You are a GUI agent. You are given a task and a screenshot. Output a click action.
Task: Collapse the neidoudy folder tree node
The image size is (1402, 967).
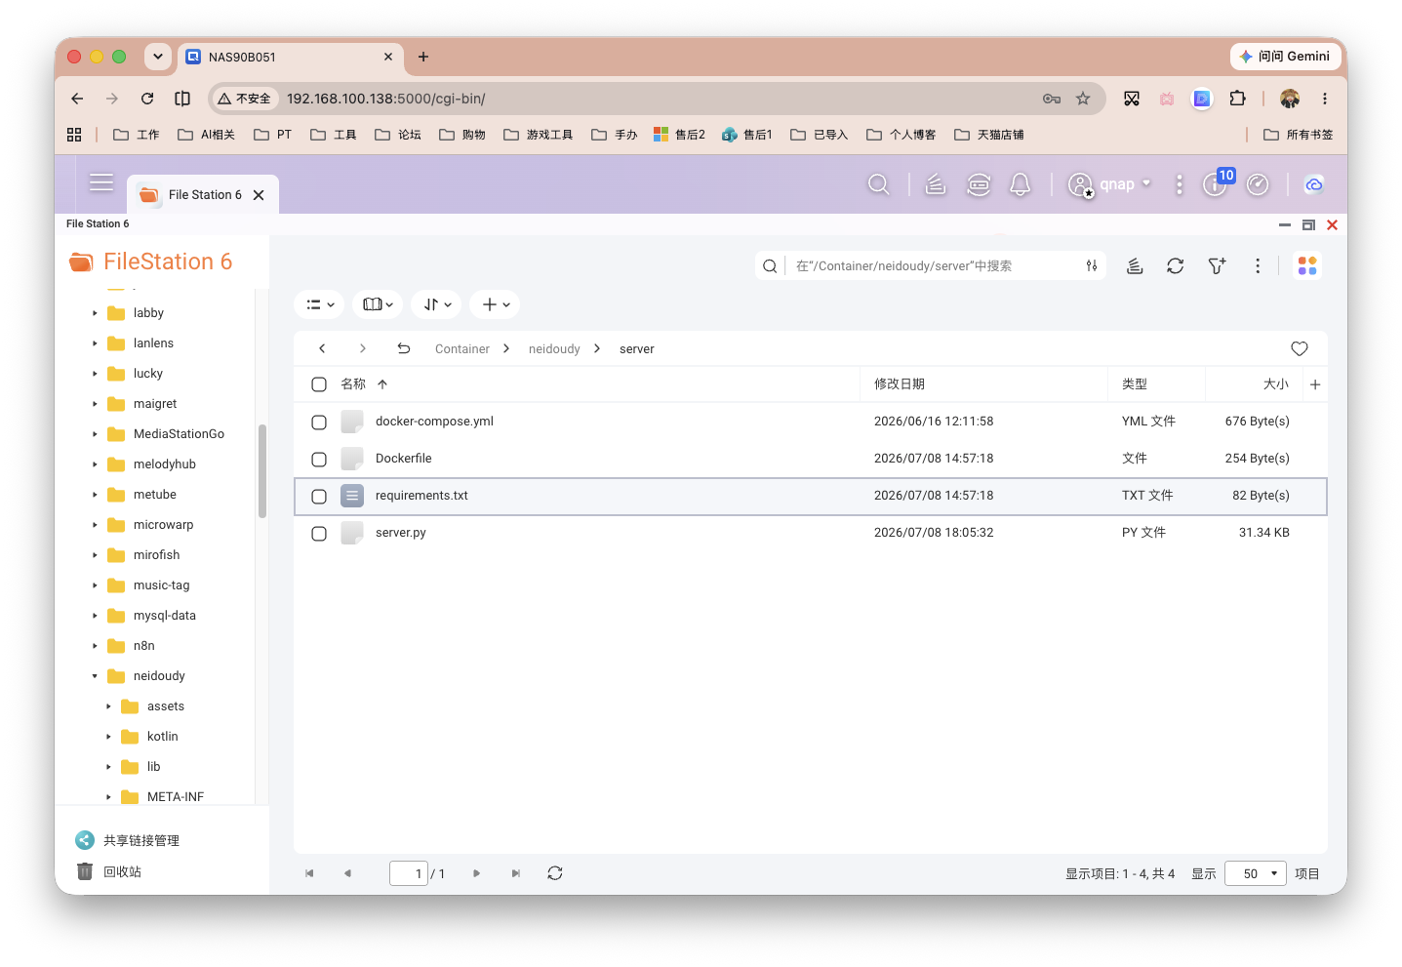(95, 676)
